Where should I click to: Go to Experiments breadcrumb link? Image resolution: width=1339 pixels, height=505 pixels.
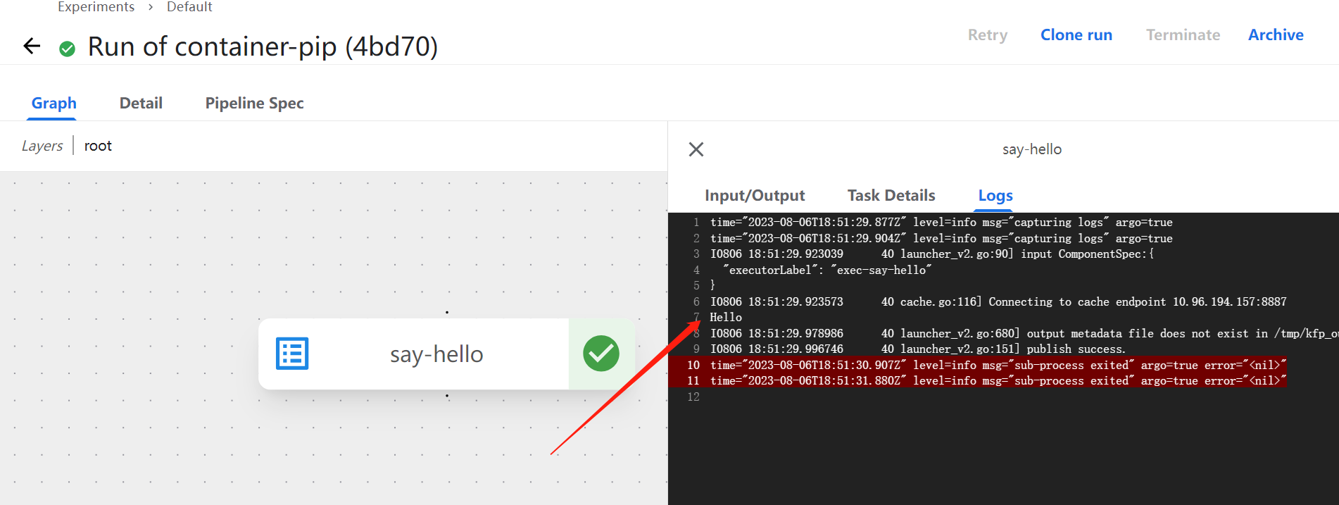(96, 7)
